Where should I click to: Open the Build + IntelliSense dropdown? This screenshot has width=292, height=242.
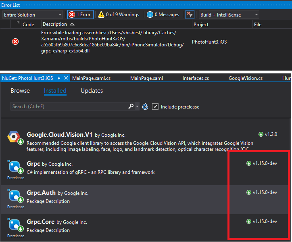[x=229, y=15]
